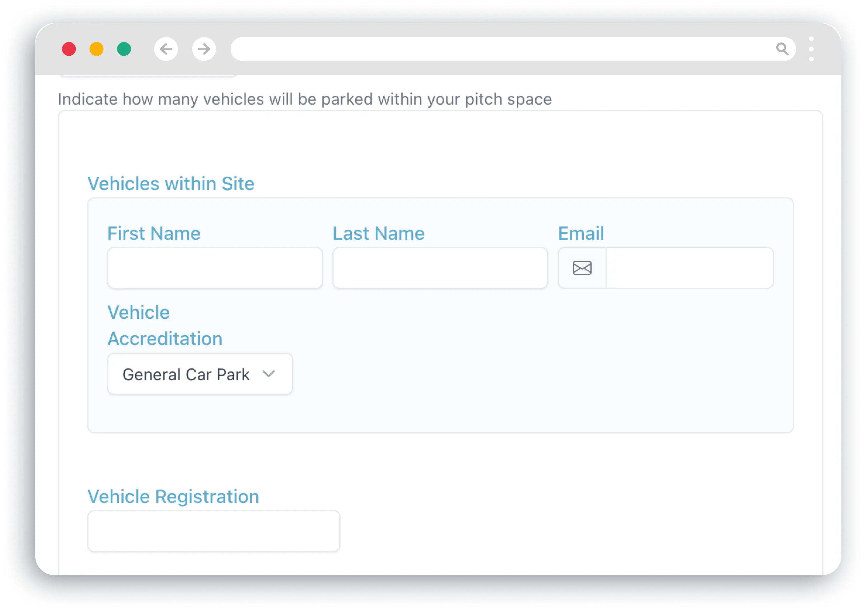Click the green traffic light button
Viewport: 865px width, 611px height.
coord(124,49)
